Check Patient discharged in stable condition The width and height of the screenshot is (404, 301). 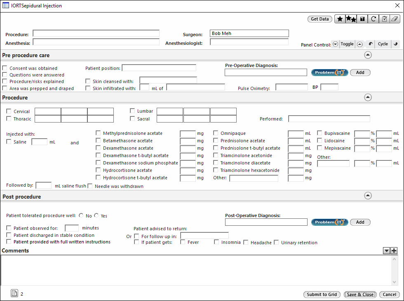click(x=9, y=235)
